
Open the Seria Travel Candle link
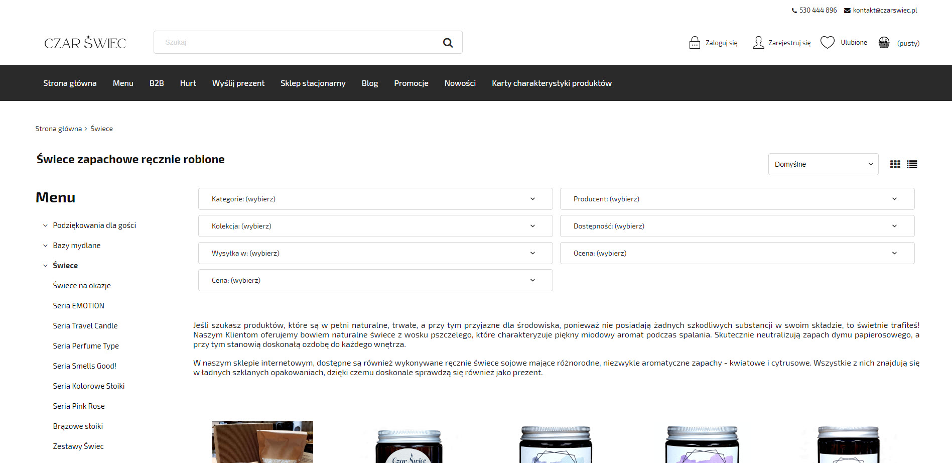[85, 326]
